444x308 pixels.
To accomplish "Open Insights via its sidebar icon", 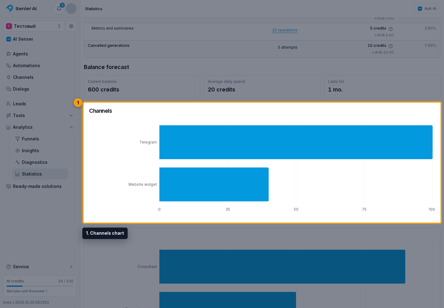I will pos(18,151).
